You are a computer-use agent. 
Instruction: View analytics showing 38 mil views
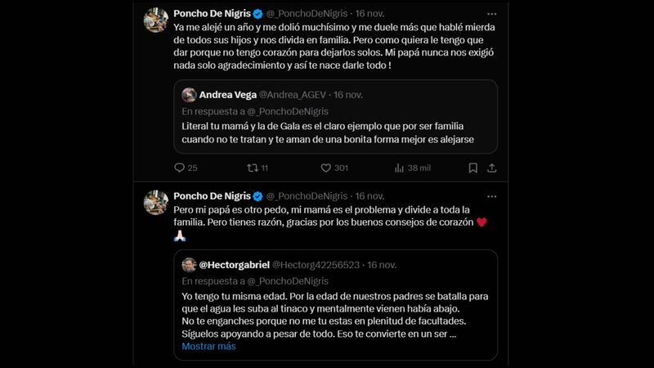400,168
